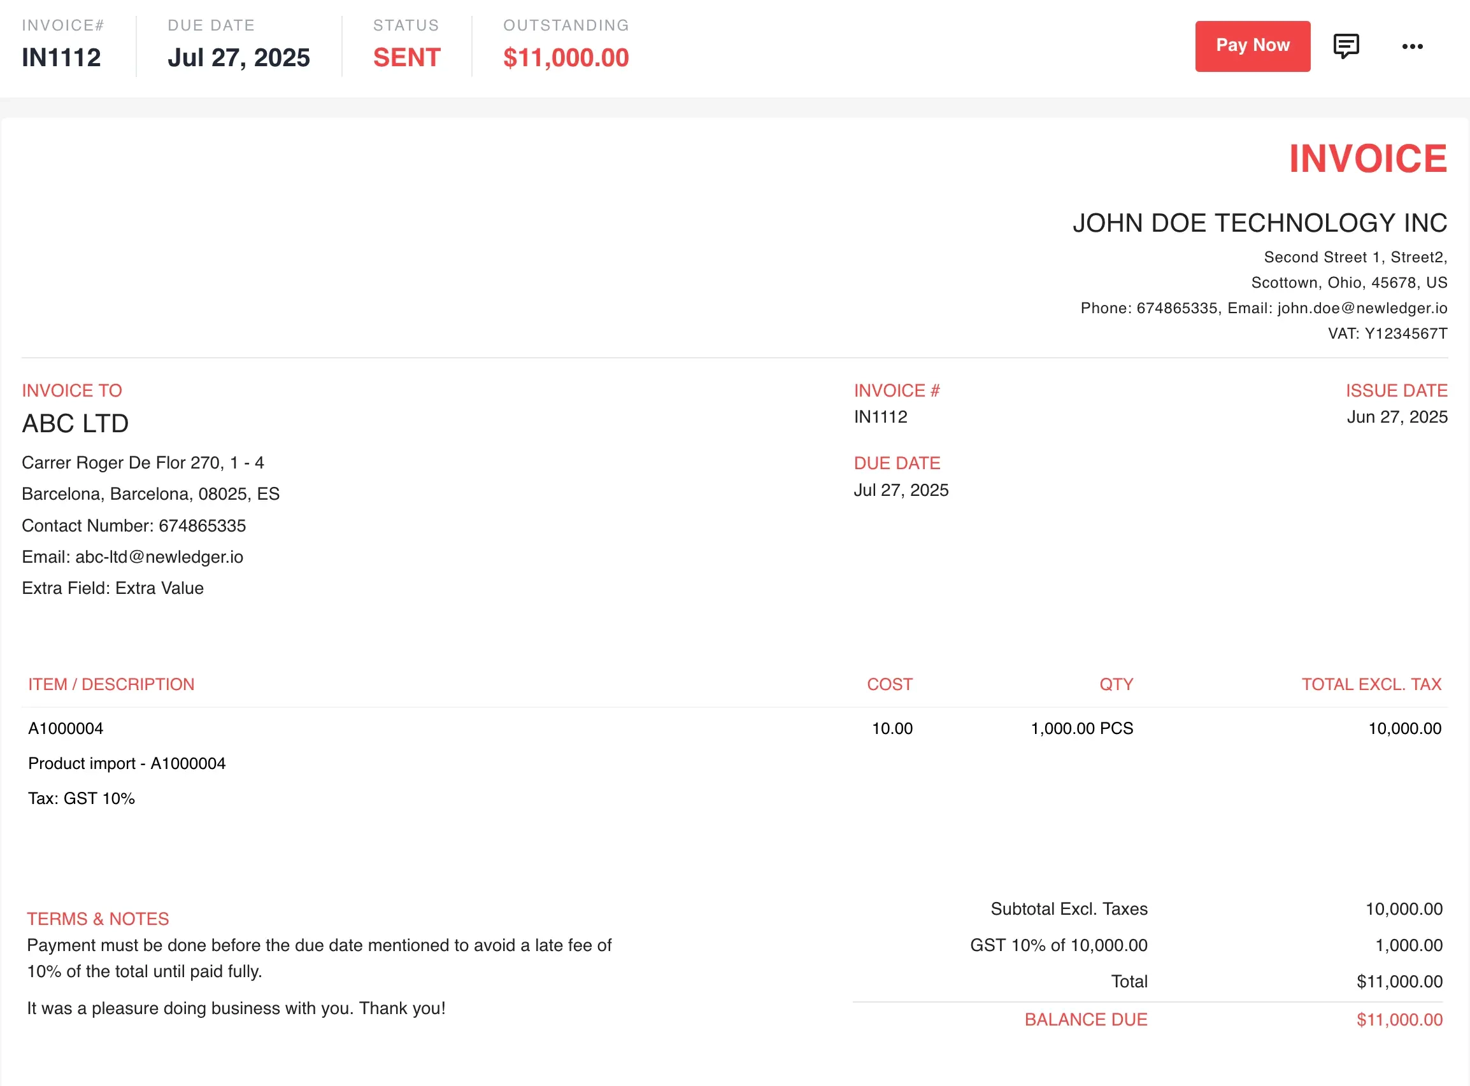Select the customer name ABC LTD
The height and width of the screenshot is (1086, 1470).
pos(75,423)
